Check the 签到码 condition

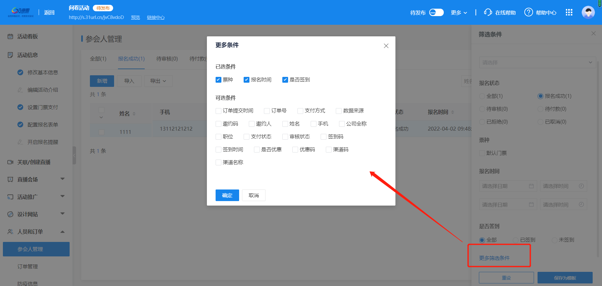324,137
